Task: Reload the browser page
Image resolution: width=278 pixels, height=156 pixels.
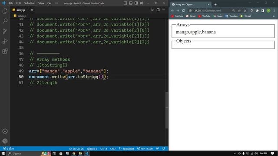Action: (183, 10)
